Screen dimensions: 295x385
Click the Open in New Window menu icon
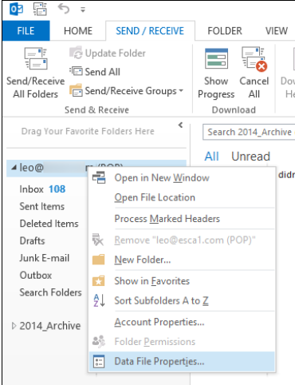click(99, 178)
